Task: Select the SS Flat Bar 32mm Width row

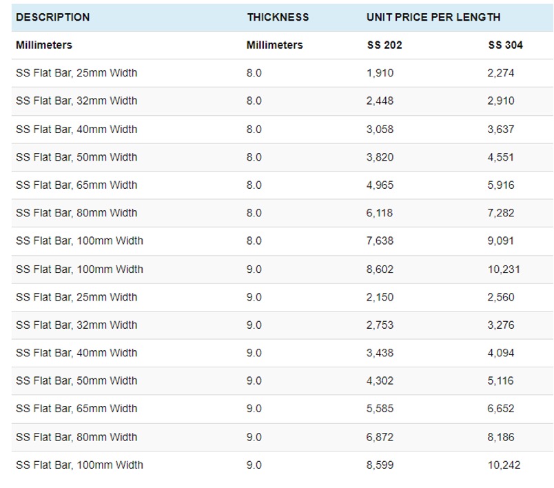Action: click(76, 101)
